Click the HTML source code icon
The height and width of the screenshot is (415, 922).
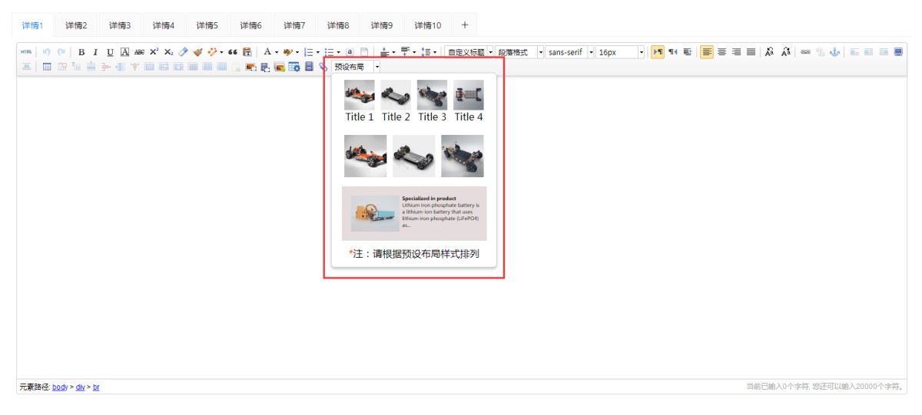pyautogui.click(x=26, y=52)
